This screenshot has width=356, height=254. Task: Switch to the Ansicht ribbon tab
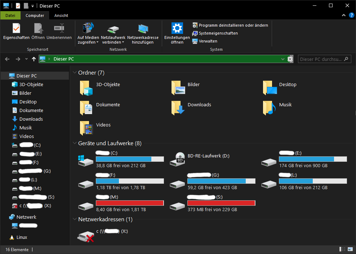61,15
